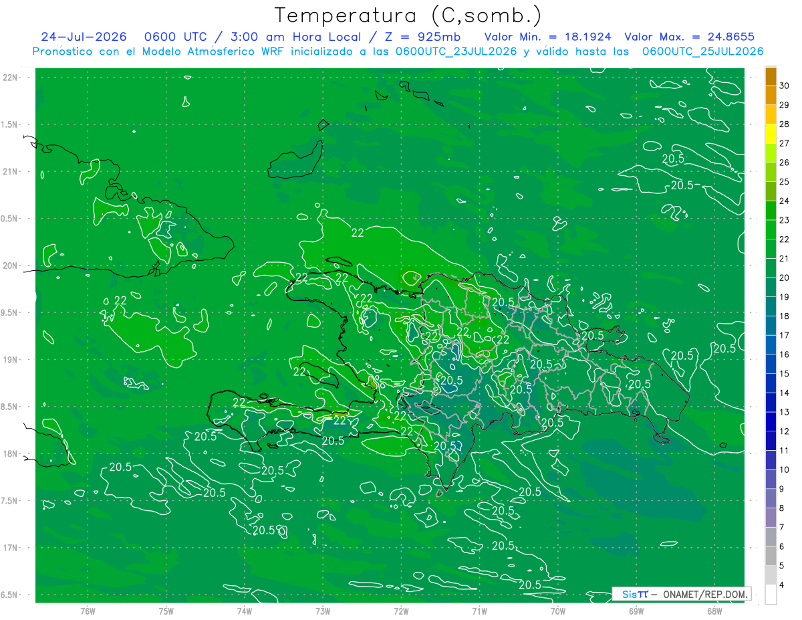Screen dimensions: 802x620
Task: Click color scale label '28'
Action: pyautogui.click(x=785, y=124)
